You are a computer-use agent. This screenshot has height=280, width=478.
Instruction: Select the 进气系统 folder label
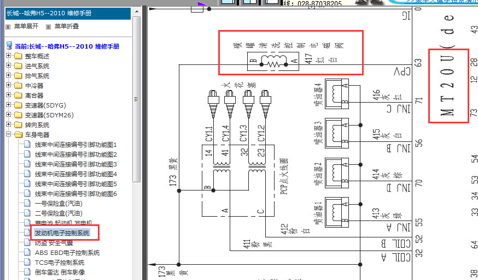pos(37,66)
